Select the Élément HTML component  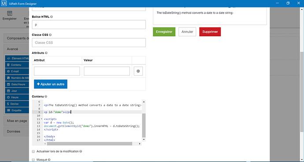(17, 58)
